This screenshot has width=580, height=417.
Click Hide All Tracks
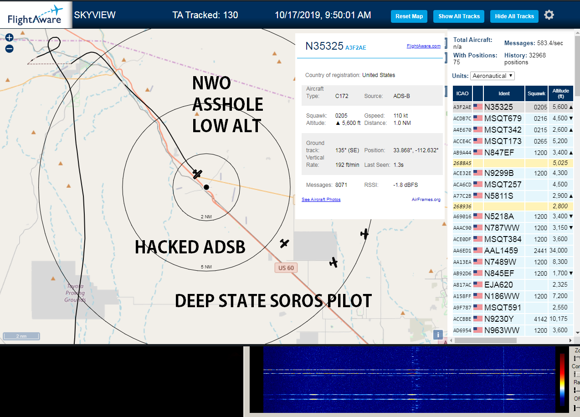tap(514, 16)
